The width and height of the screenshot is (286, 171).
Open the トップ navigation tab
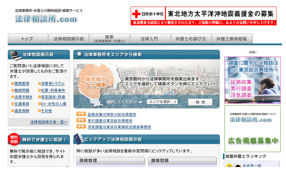point(28,38)
